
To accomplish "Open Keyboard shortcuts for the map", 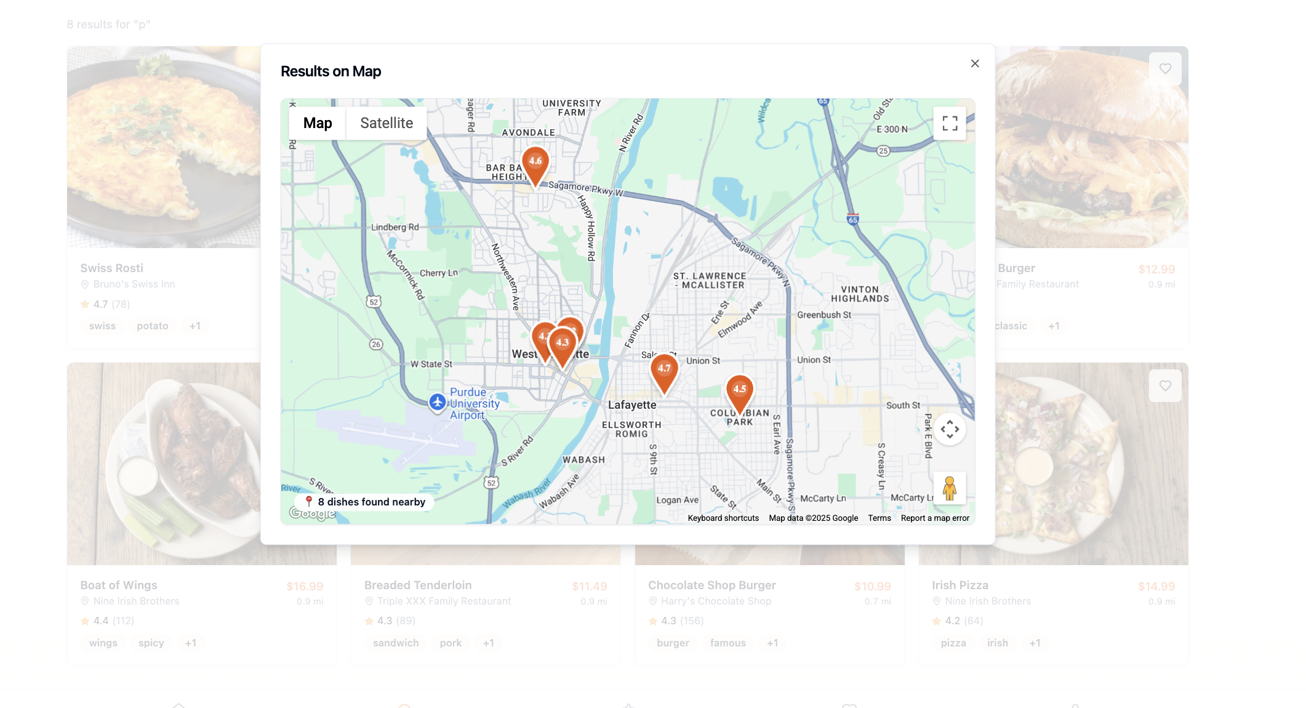I will (x=723, y=518).
